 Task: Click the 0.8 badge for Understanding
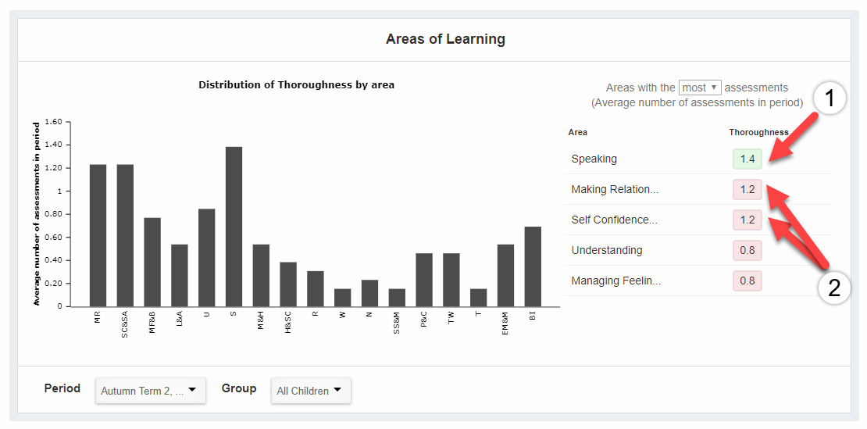click(747, 250)
